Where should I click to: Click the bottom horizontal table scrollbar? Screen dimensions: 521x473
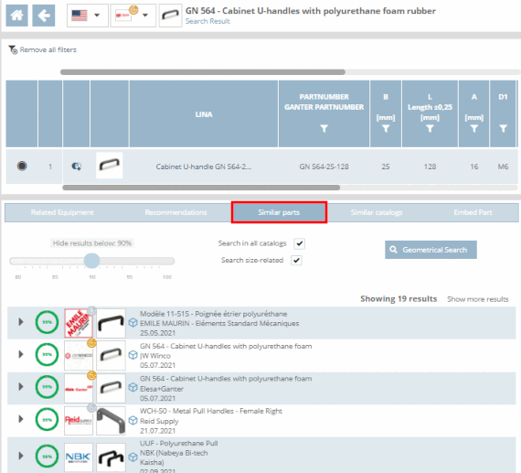point(201,188)
